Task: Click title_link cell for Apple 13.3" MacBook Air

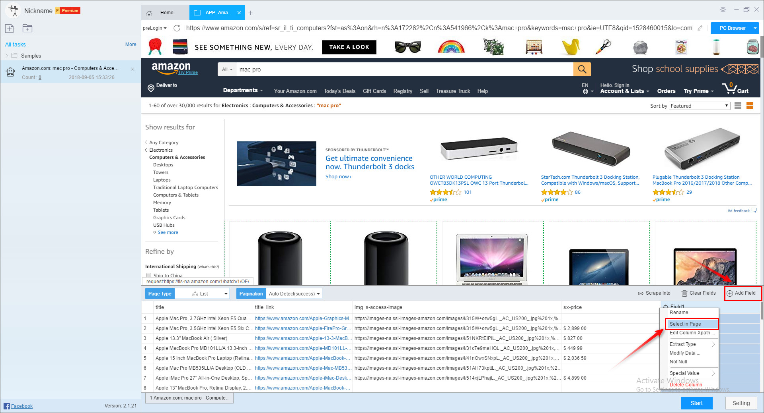Action: point(302,338)
